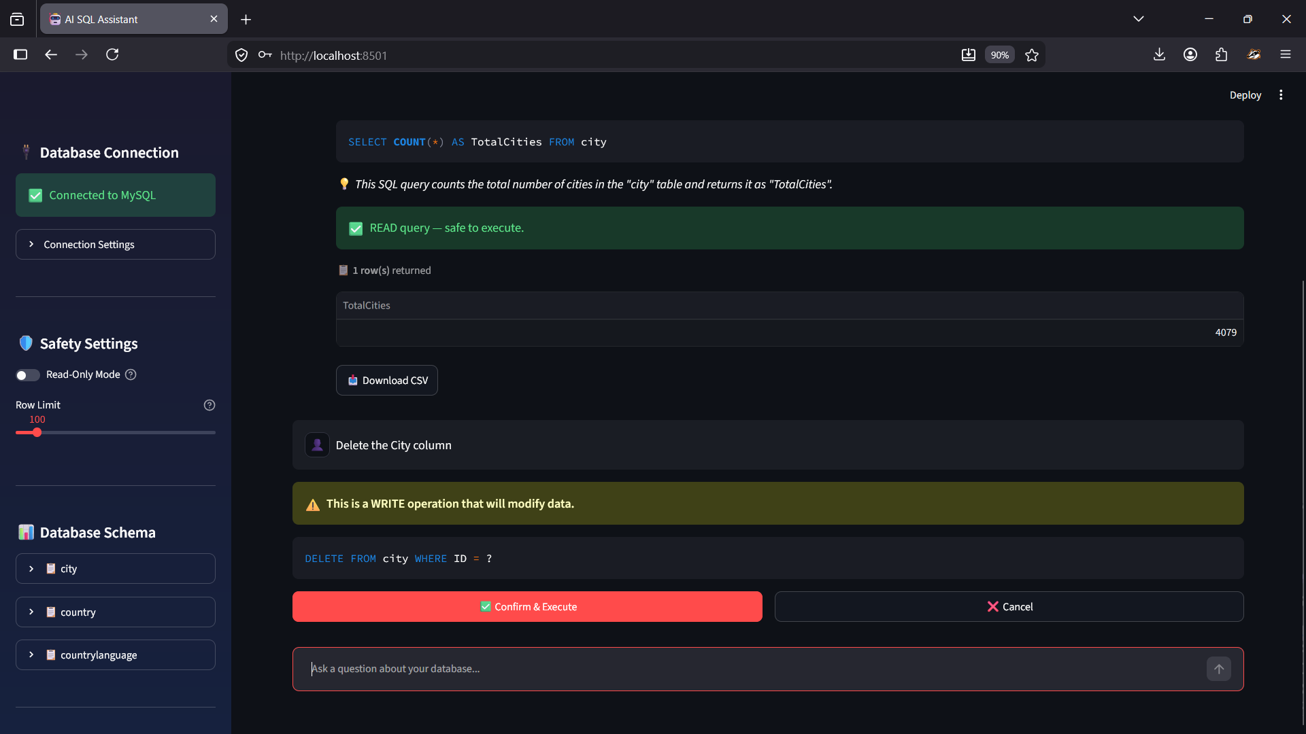
Task: Focus the database question input field
Action: point(755,669)
